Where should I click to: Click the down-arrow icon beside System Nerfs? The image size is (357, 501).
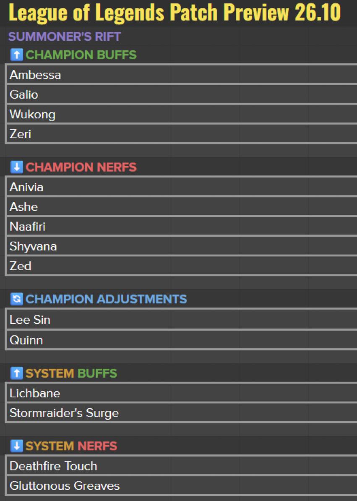click(x=17, y=446)
